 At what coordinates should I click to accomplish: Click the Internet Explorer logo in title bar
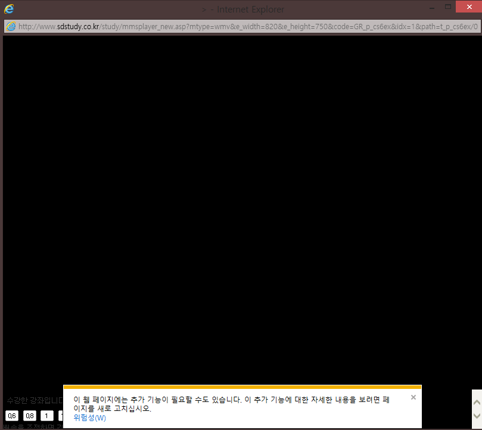click(x=9, y=9)
